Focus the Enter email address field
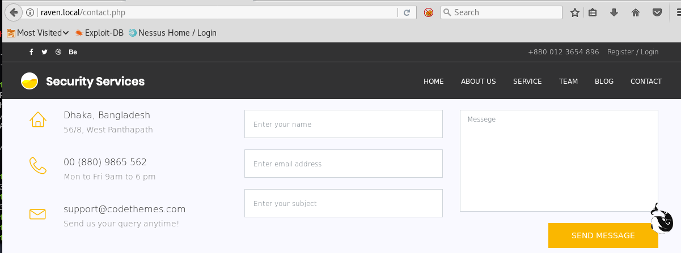Screen dimensions: 681x253 coord(343,164)
